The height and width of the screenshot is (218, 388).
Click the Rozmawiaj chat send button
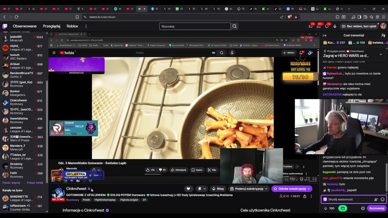point(376,208)
